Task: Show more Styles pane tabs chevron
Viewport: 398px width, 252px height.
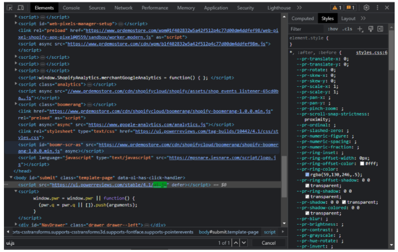Action: pos(363,18)
